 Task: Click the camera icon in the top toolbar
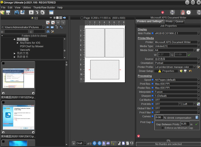[16, 12]
